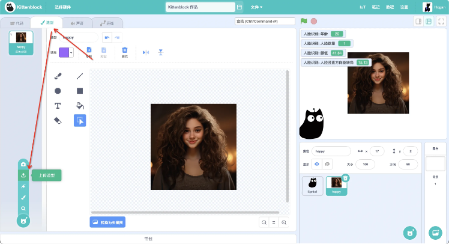Activate the Text tool
The image size is (449, 244).
(58, 106)
